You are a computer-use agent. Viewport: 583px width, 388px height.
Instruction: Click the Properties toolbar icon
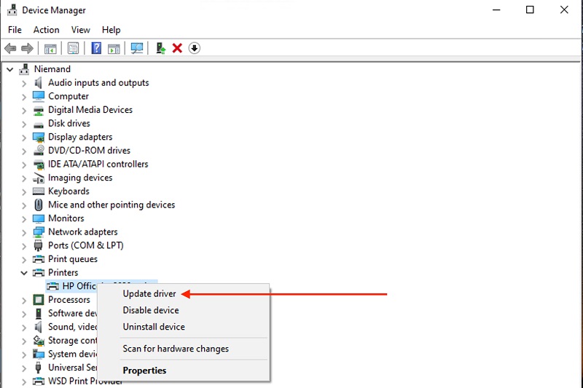coord(73,49)
